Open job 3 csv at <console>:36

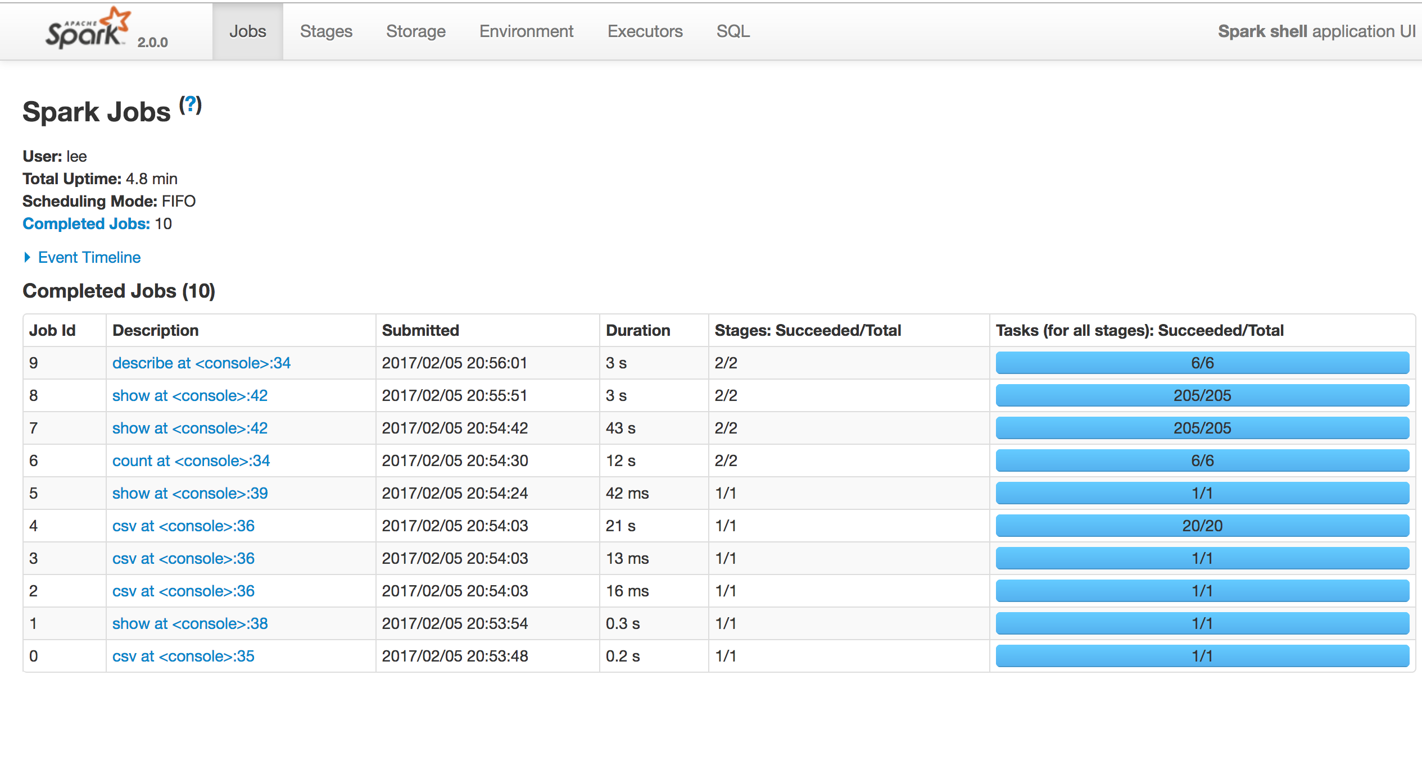point(183,558)
